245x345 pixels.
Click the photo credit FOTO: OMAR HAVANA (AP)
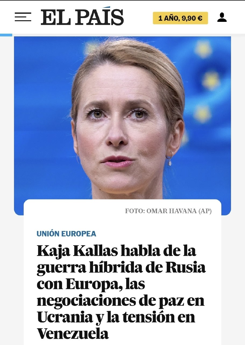(x=168, y=211)
